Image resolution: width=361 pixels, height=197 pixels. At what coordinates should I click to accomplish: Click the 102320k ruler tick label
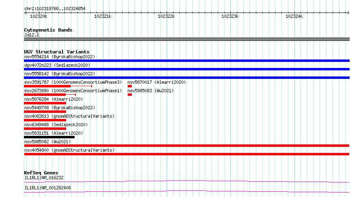pos(39,16)
